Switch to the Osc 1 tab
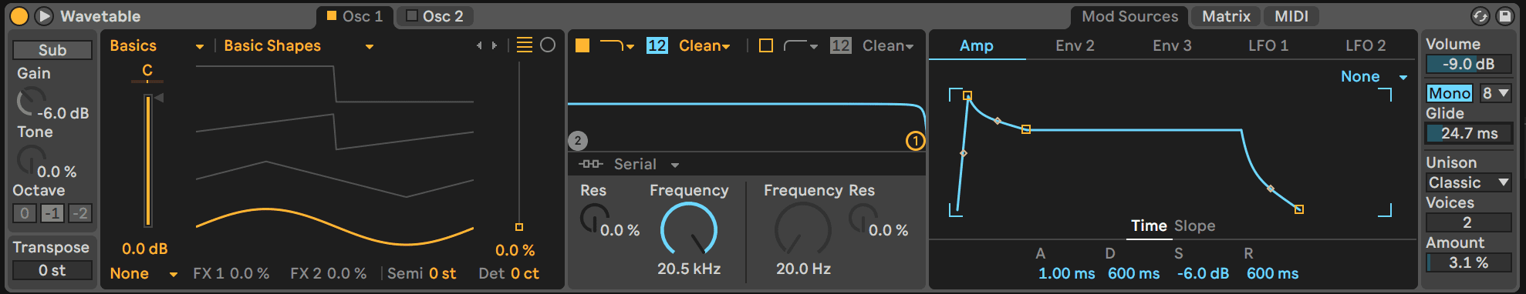Screen dimensions: 1526x294 coord(355,16)
